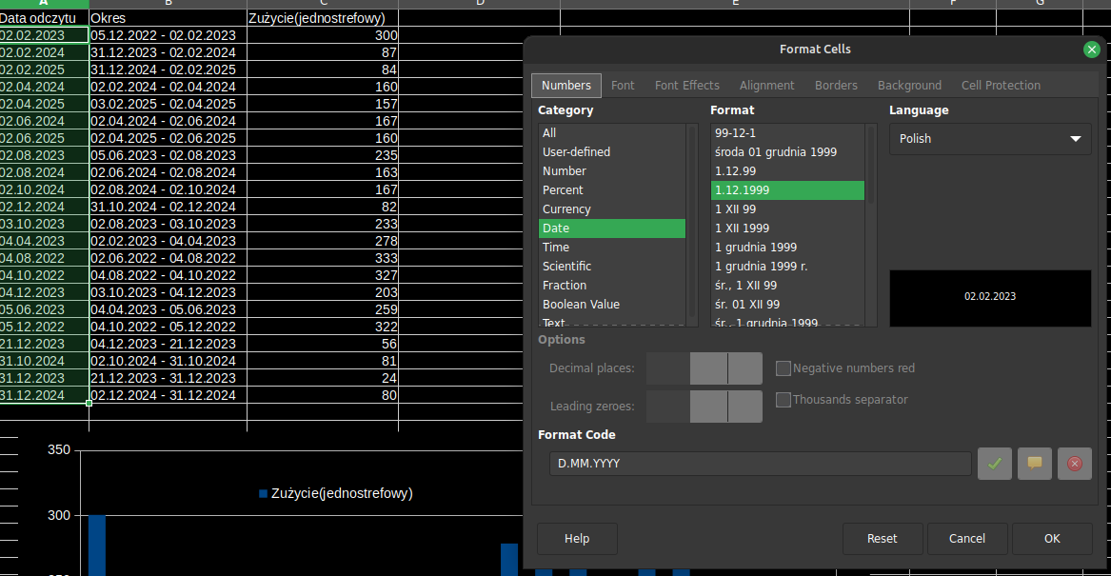The width and height of the screenshot is (1111, 576).
Task: Open the Polish language dropdown
Action: click(x=1077, y=138)
